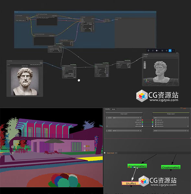Click the input rgba.green channel dot

[x=142, y=122]
